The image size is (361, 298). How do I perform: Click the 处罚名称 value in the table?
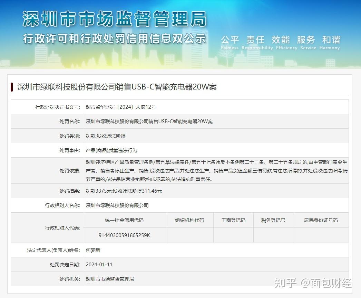[x=149, y=121]
